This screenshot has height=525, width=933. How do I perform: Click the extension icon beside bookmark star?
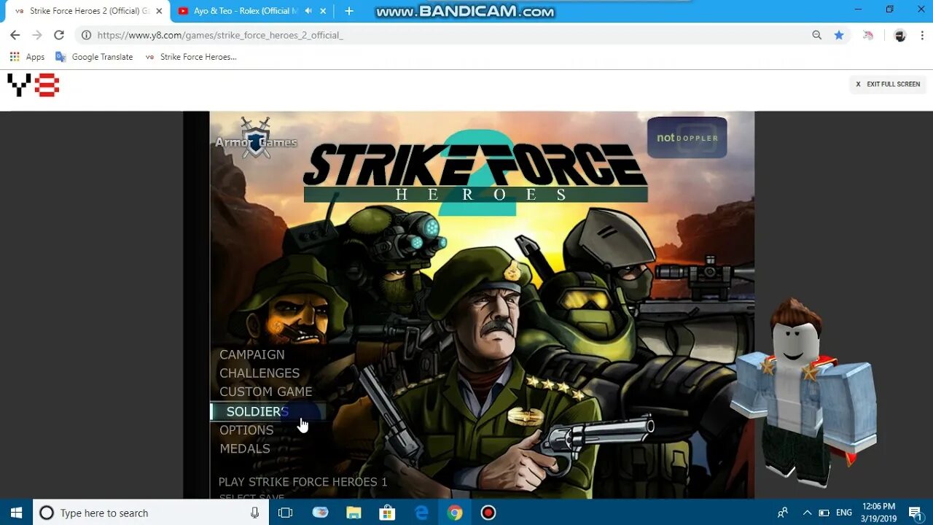click(x=868, y=35)
